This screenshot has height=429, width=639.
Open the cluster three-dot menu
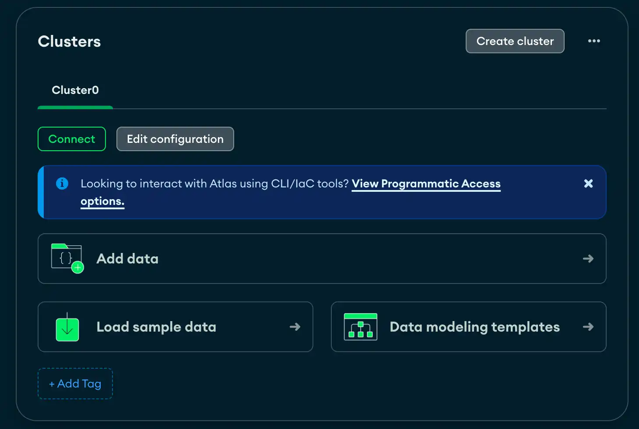pos(594,41)
